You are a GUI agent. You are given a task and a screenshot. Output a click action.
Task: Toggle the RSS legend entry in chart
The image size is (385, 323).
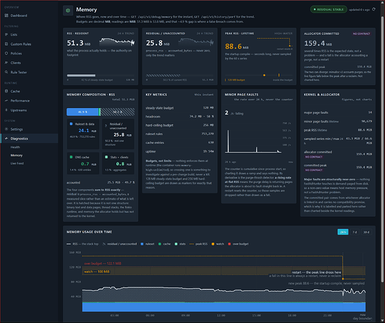83,244
